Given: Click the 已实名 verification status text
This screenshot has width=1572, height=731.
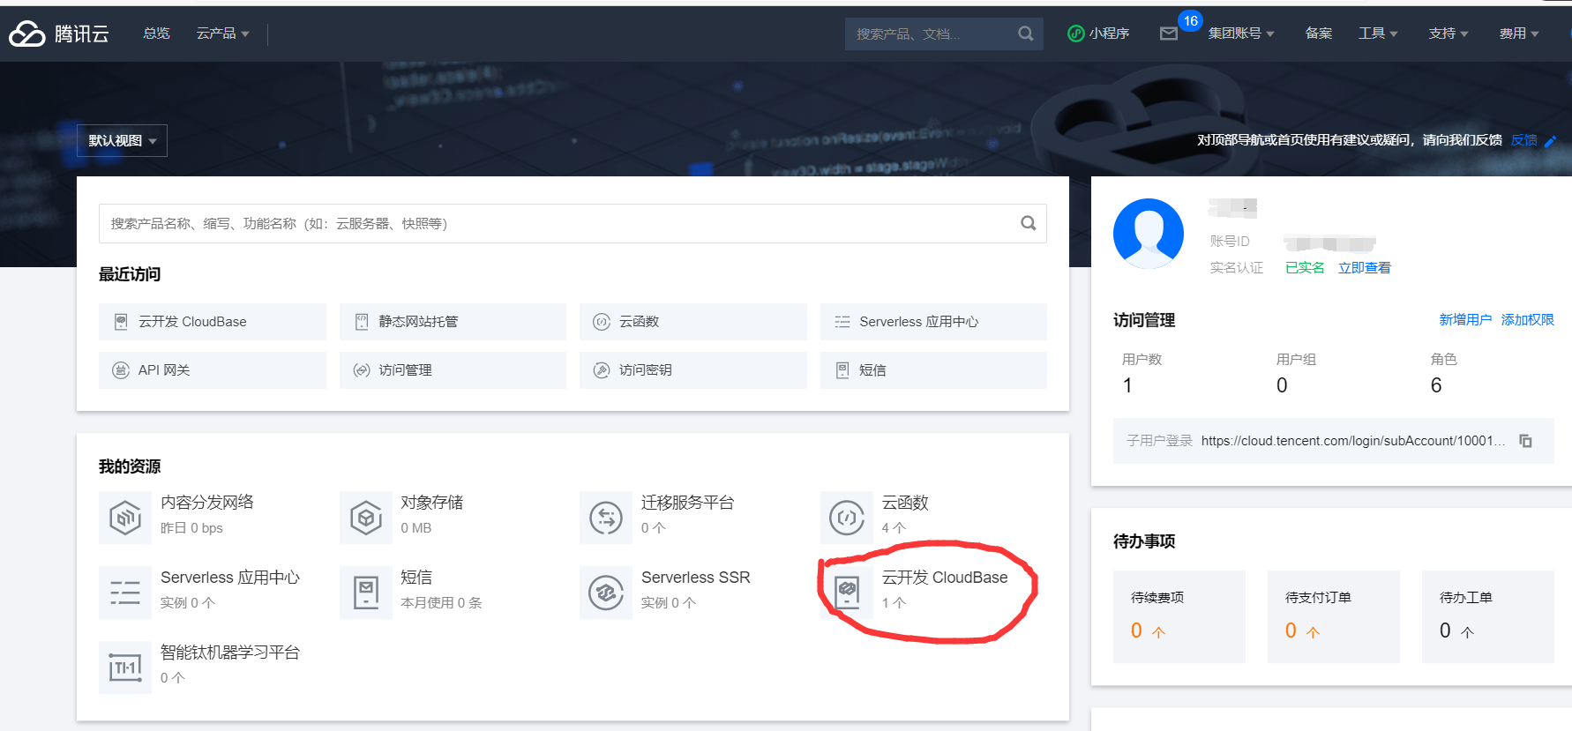Looking at the screenshot, I should click(1305, 268).
